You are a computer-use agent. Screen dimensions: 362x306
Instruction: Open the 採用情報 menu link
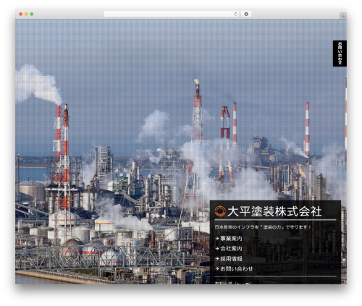point(231,259)
